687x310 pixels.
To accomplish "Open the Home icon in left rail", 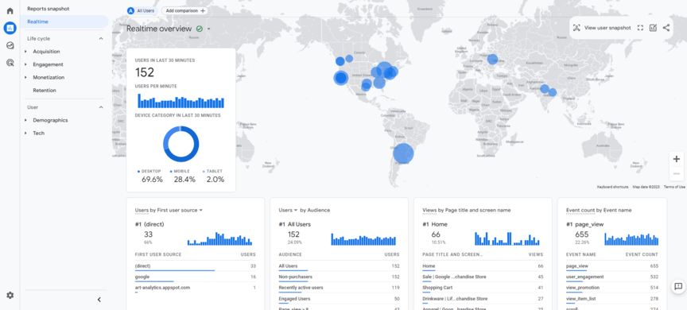I will (x=10, y=11).
